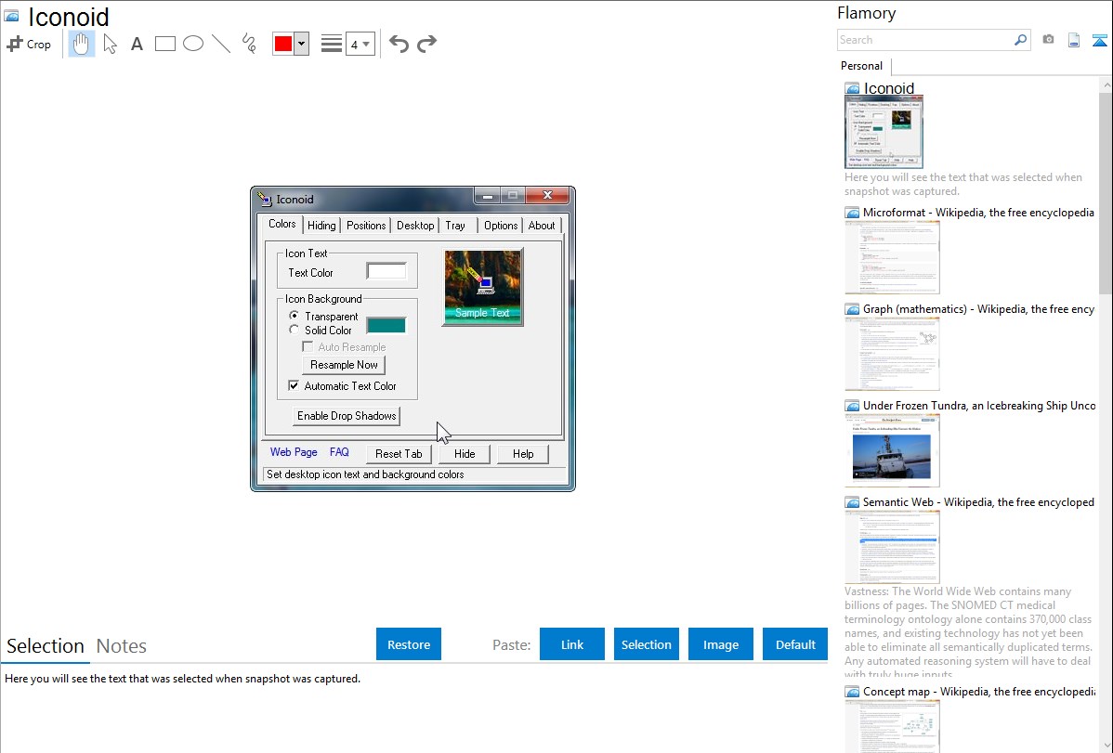Toggle the Auto Resample checkbox

[x=308, y=346]
